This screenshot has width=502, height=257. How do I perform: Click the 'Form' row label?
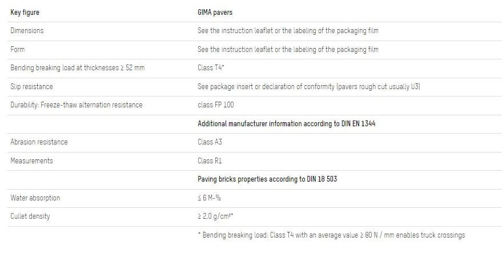coord(18,49)
